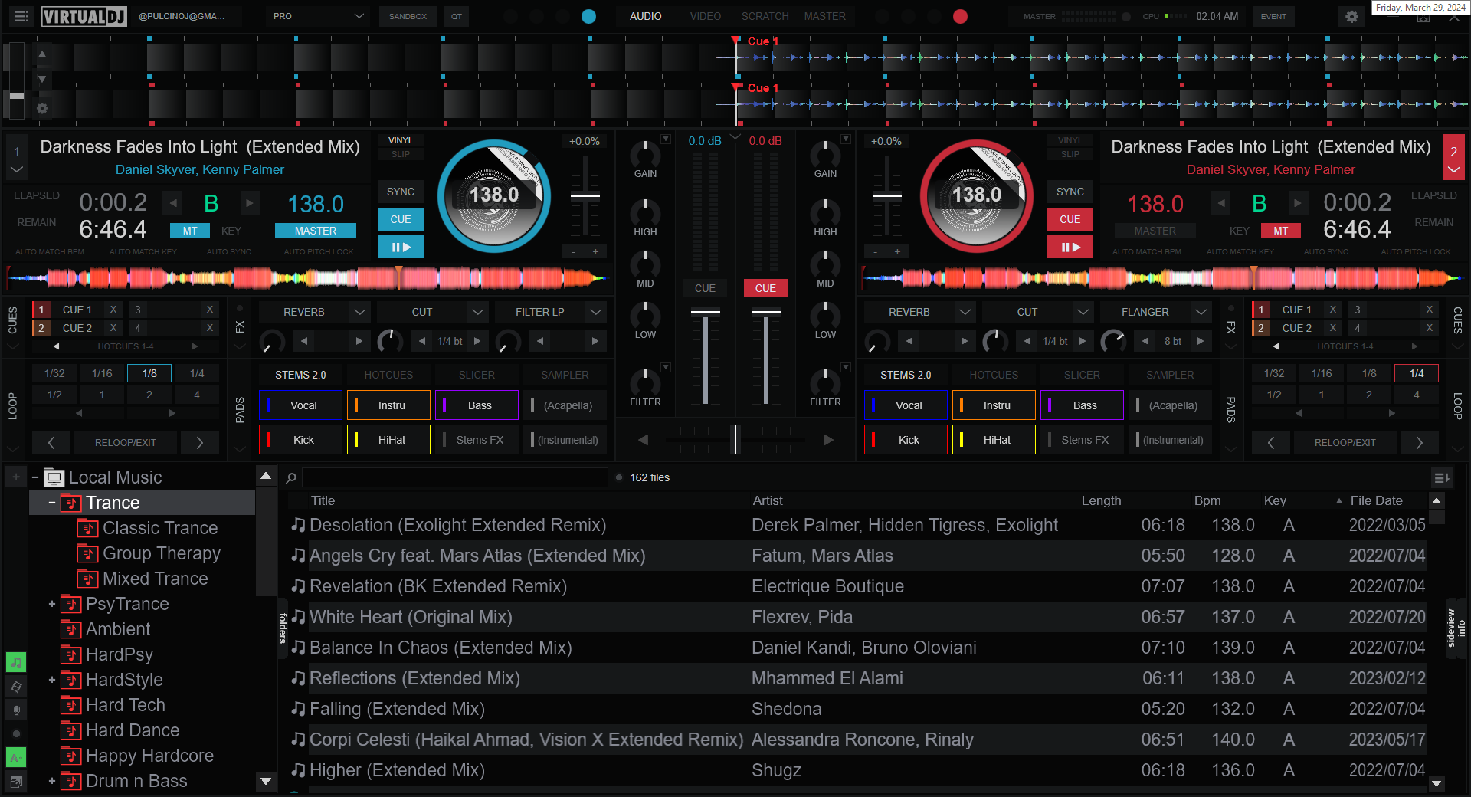
Task: Move the crossfader left with the arrow
Action: [x=644, y=440]
